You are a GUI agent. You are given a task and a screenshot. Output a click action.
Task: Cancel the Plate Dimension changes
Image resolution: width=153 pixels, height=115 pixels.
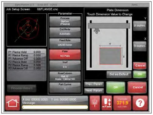click(x=140, y=66)
